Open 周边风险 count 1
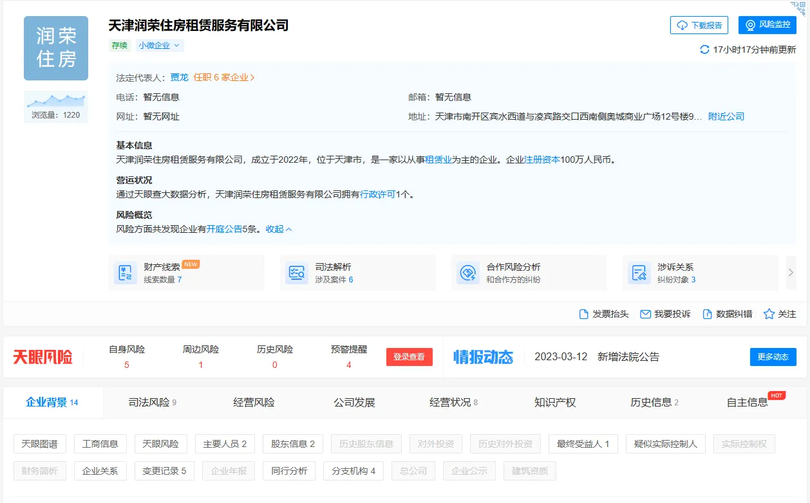The height and width of the screenshot is (503, 810). [x=201, y=365]
